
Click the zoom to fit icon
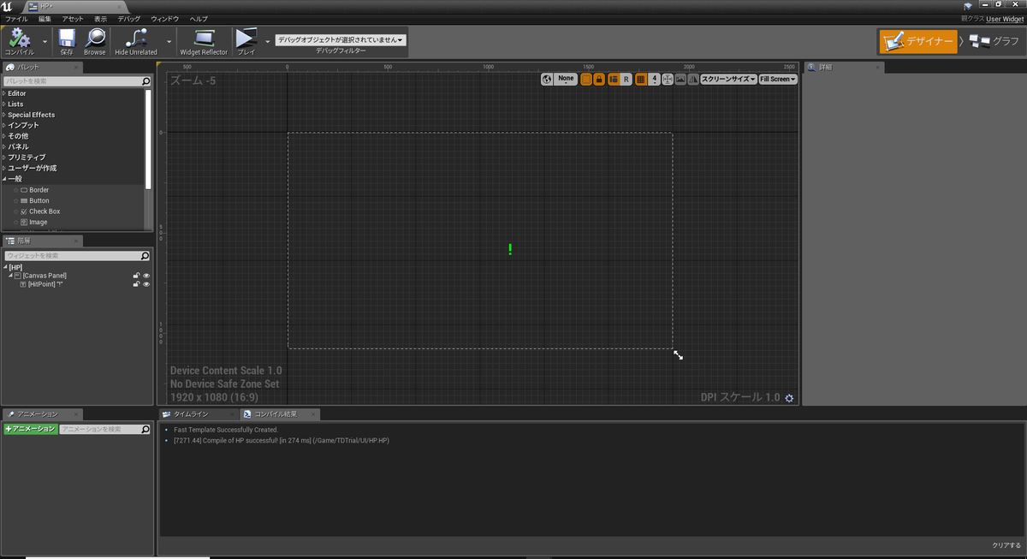[x=668, y=79]
